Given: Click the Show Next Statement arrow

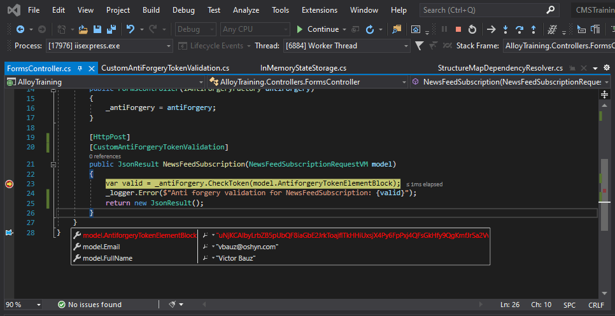Looking at the screenshot, I should (x=491, y=29).
